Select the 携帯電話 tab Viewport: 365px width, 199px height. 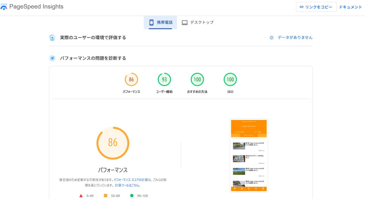coord(160,22)
